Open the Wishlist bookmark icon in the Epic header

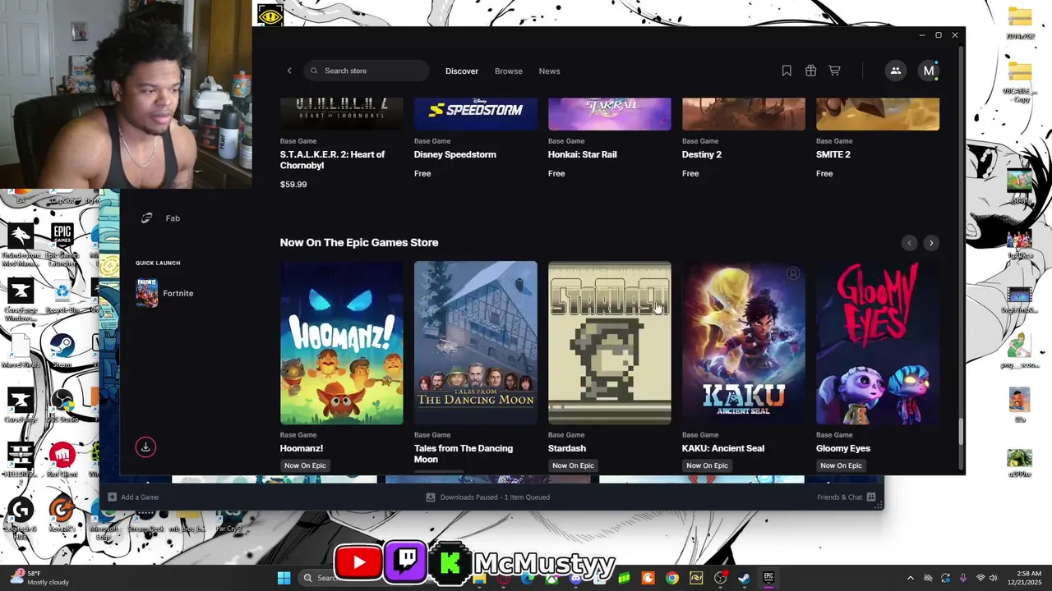(x=787, y=71)
